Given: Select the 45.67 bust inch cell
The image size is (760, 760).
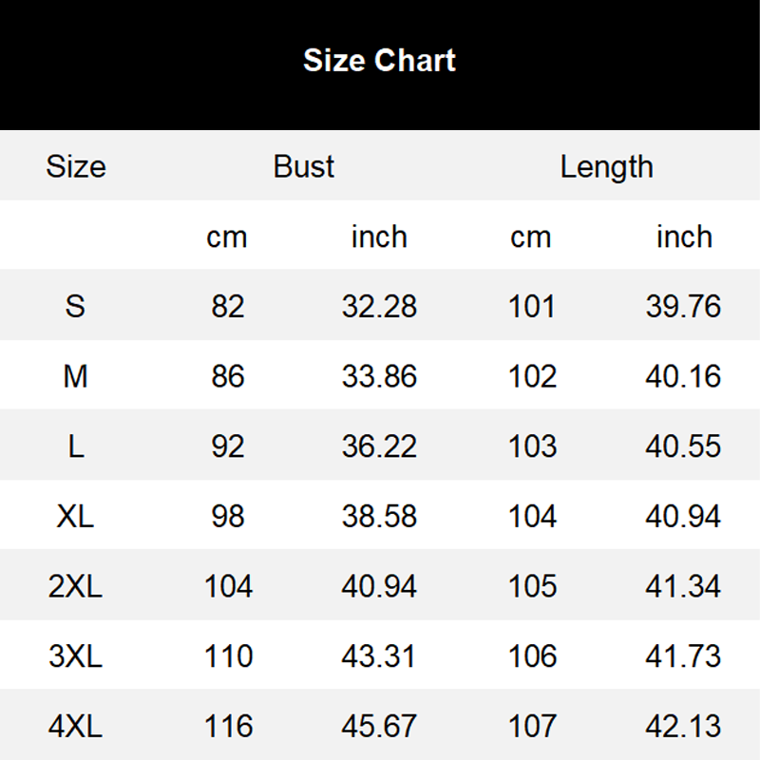Looking at the screenshot, I should [379, 727].
